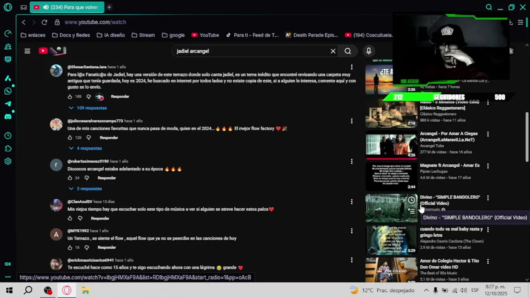Dislike the @juliocesaralvarezocampo773 comment
530x298 pixels.
coord(88,137)
